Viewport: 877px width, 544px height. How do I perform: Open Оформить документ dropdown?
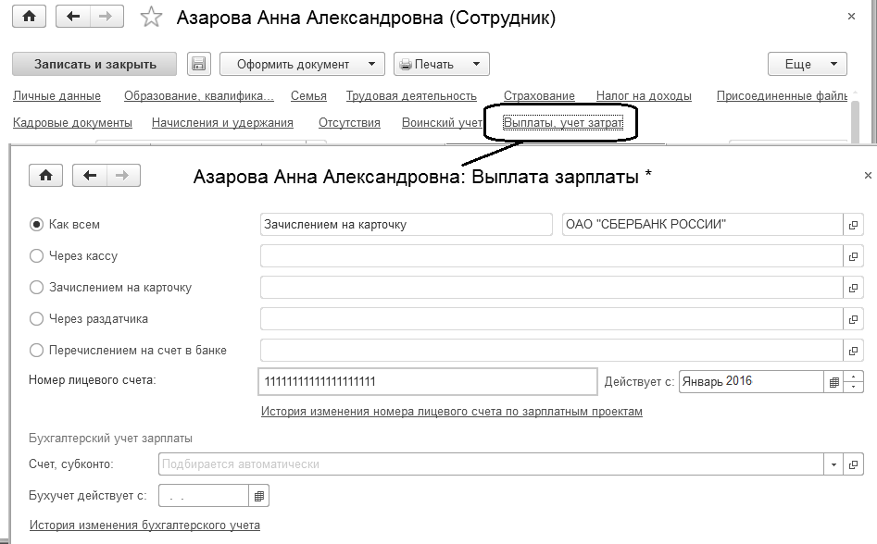302,64
